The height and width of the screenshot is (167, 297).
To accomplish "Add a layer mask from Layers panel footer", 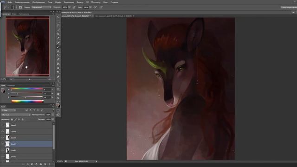I will (x=32, y=164).
